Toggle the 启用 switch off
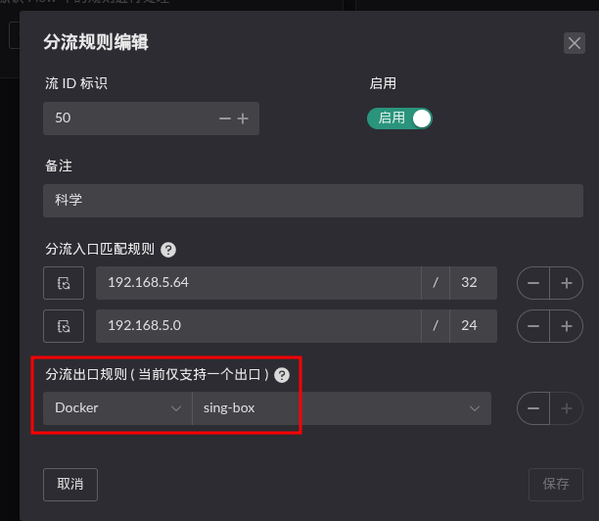This screenshot has height=521, width=599. [x=399, y=118]
